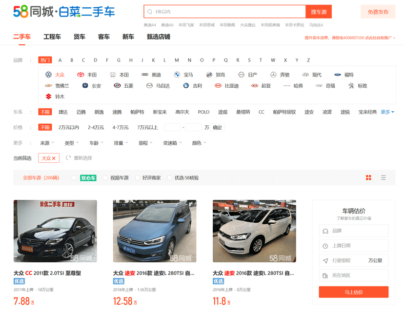This screenshot has height=312, width=404.
Task: Check the 视频车源 option
Action: (105, 178)
